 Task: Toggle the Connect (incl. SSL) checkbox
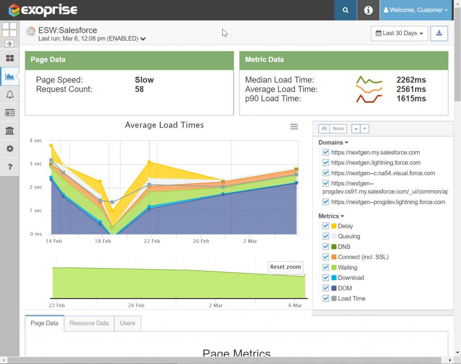coord(325,257)
